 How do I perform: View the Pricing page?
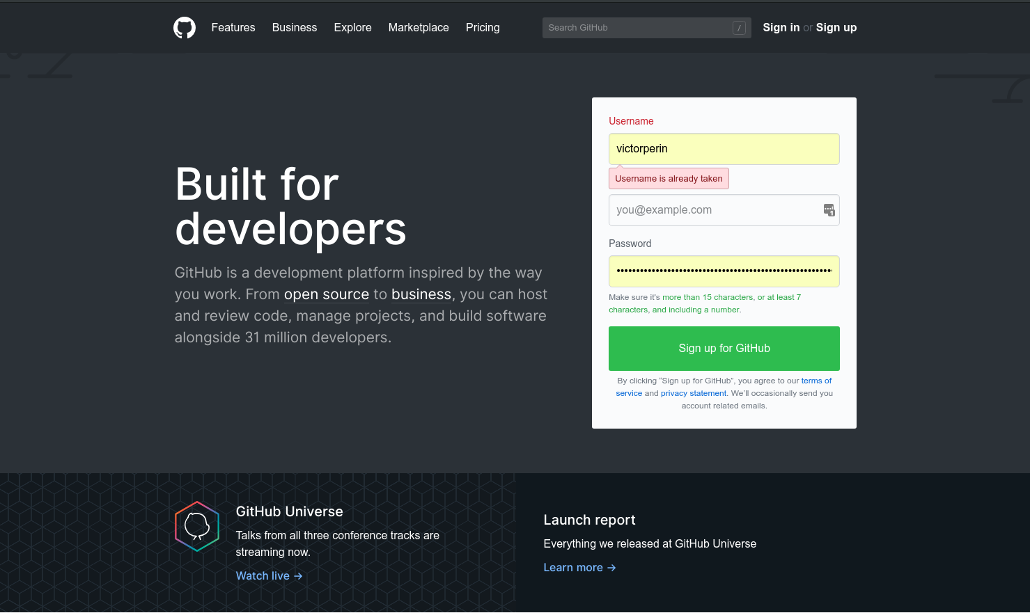[x=483, y=28]
